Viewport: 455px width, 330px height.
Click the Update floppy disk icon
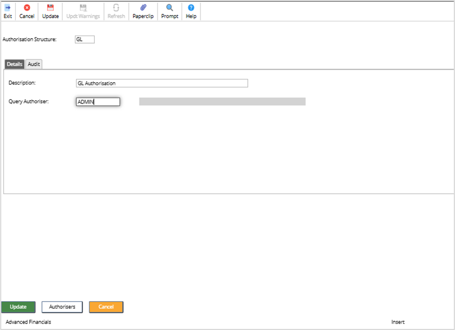50,8
